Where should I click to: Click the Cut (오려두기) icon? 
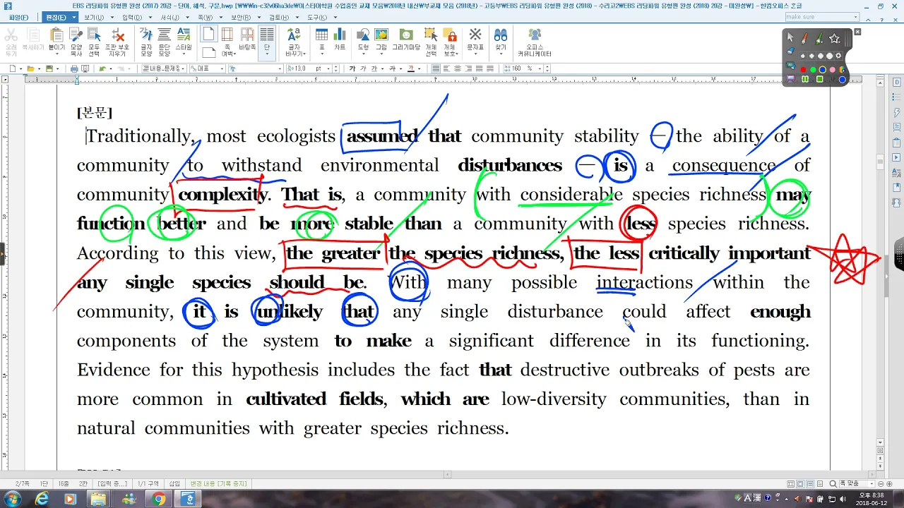[x=11, y=42]
